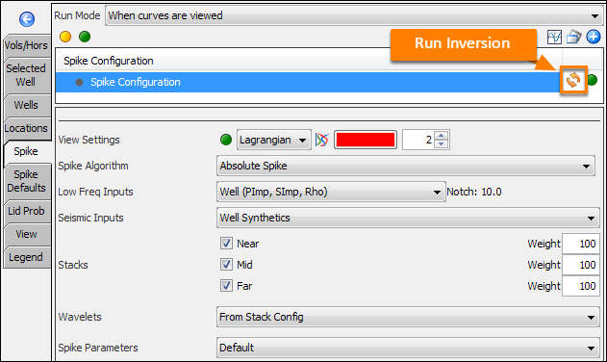Uncheck the Near stack checkbox
This screenshot has width=607, height=362.
(226, 244)
